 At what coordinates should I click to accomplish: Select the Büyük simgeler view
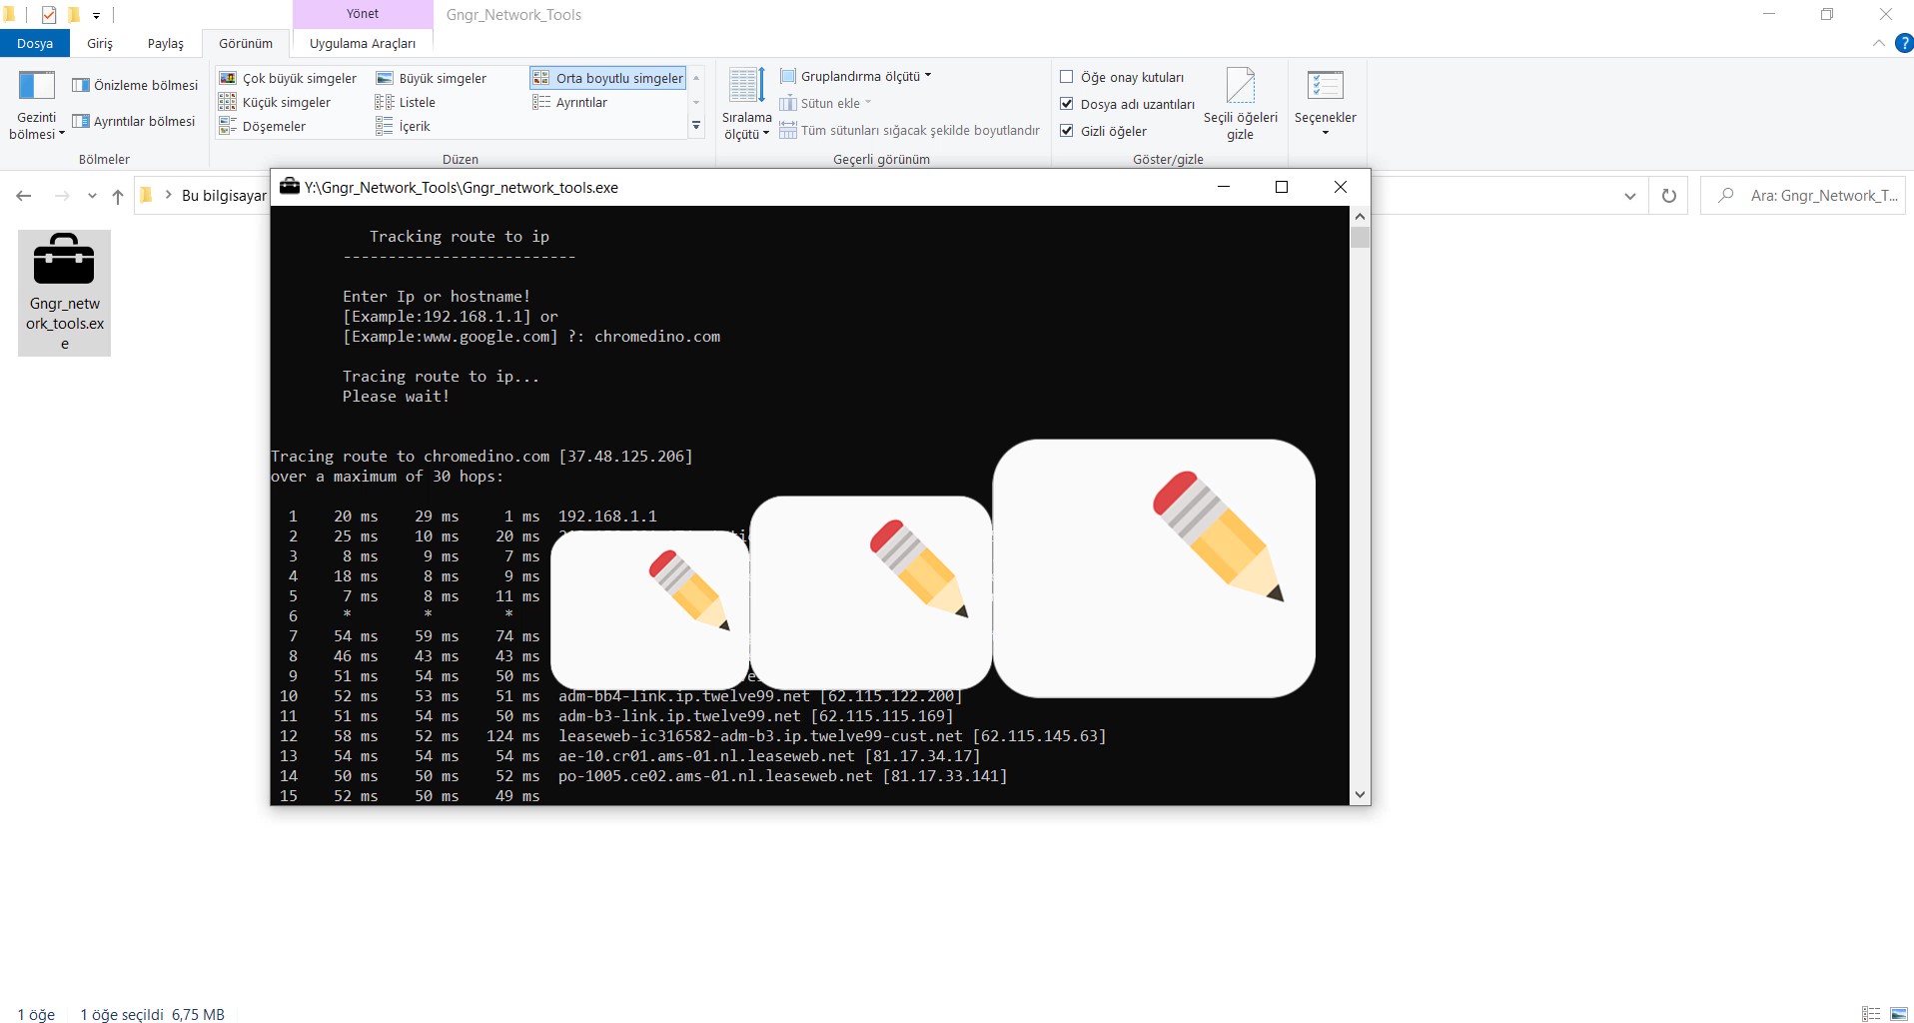pyautogui.click(x=441, y=77)
